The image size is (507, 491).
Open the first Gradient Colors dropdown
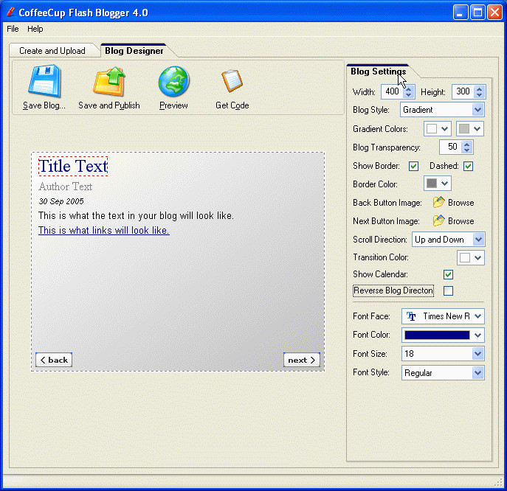pyautogui.click(x=444, y=129)
